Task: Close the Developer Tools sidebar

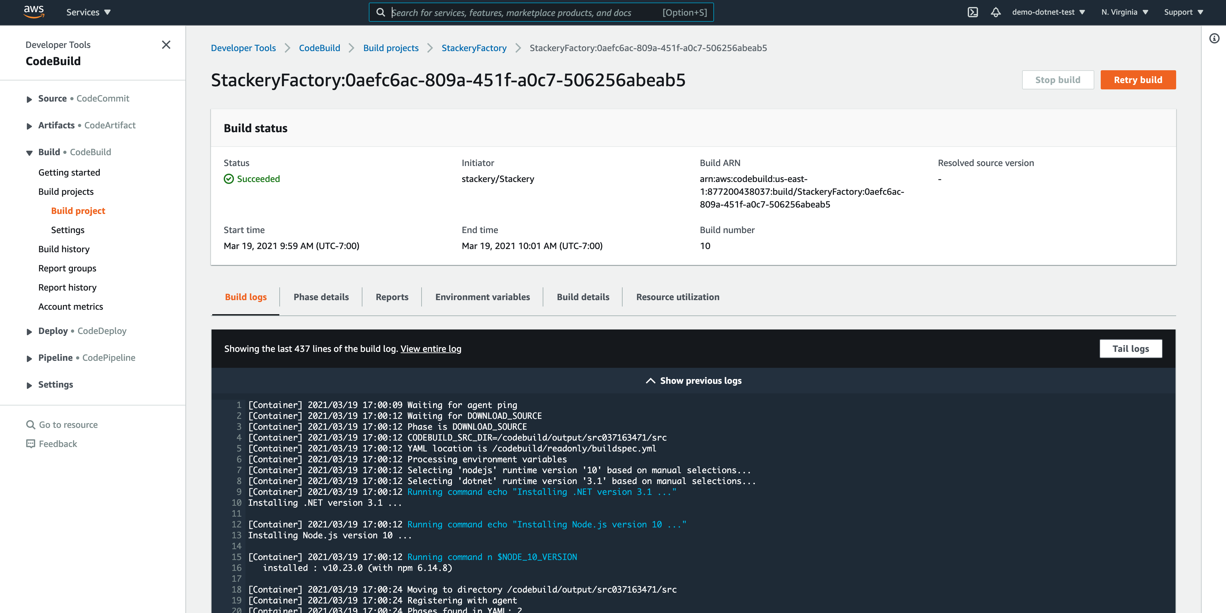Action: [166, 45]
